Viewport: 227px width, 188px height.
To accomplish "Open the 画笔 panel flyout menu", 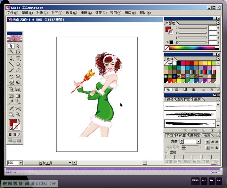I will point(218,99).
